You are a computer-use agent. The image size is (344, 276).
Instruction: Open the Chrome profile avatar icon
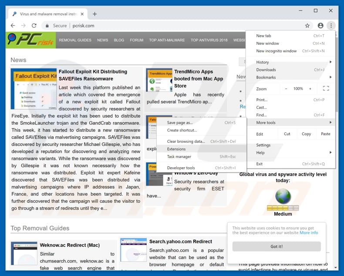tap(320, 26)
